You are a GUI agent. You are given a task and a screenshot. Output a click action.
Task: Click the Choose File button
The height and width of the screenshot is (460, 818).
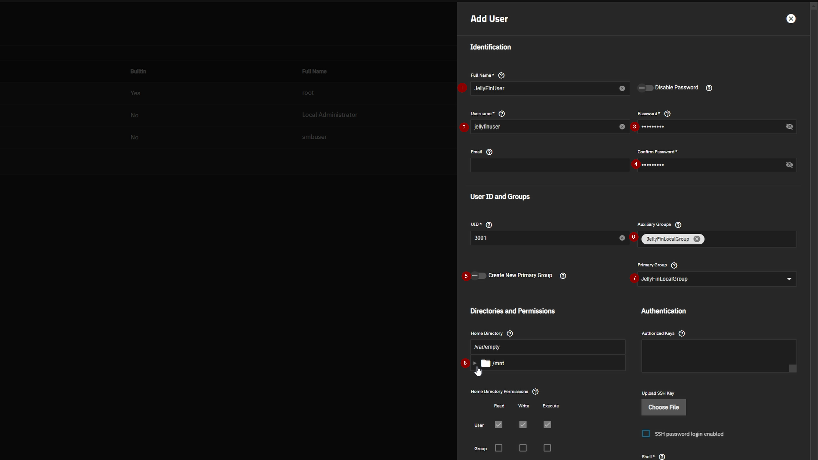[x=663, y=407]
